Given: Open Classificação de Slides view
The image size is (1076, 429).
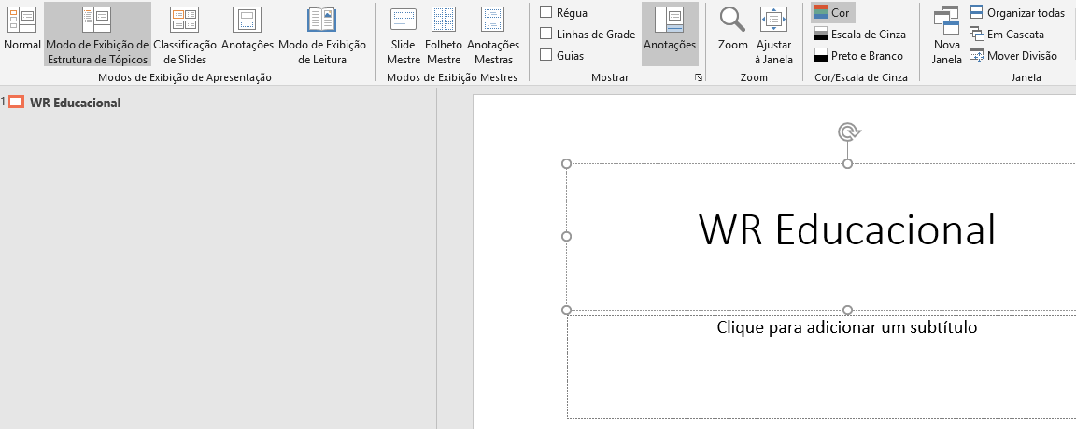Looking at the screenshot, I should click(x=184, y=34).
